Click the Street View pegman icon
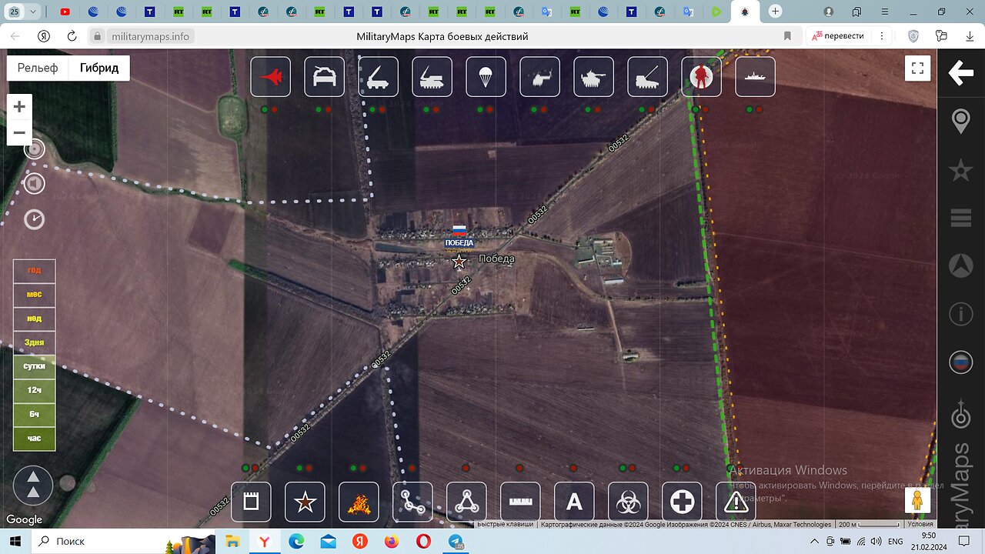 coord(917,501)
